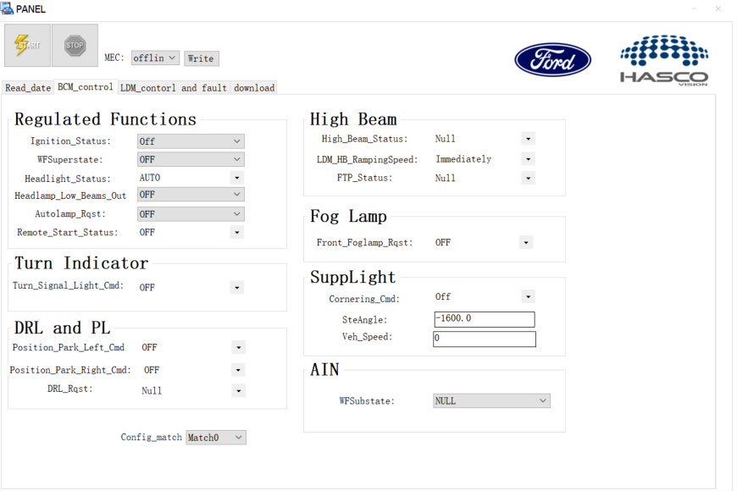Open the LDM_contorl and fault tab
This screenshot has width=737, height=491.
(173, 88)
